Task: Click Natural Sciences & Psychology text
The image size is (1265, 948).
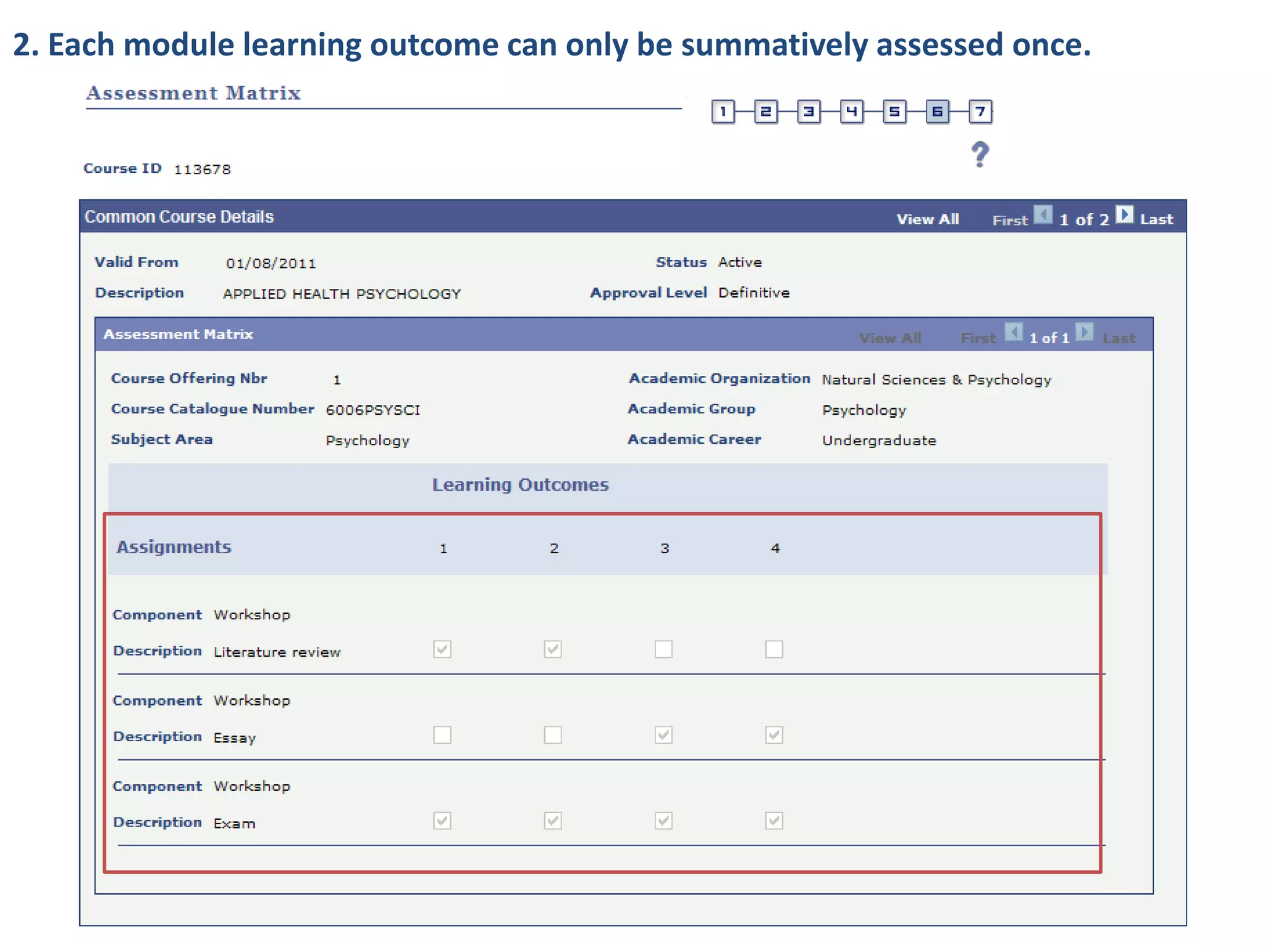Action: (936, 380)
